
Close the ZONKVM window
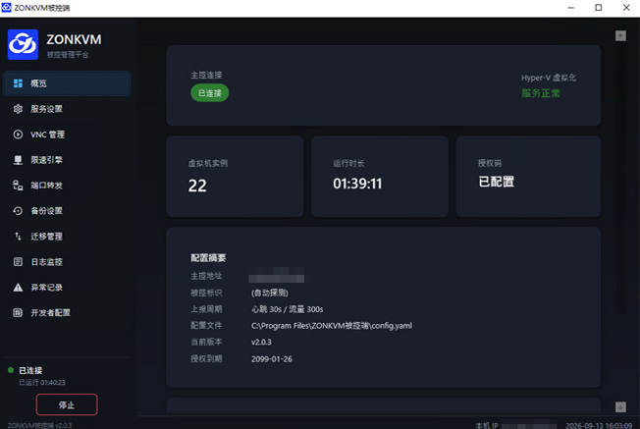(x=626, y=8)
